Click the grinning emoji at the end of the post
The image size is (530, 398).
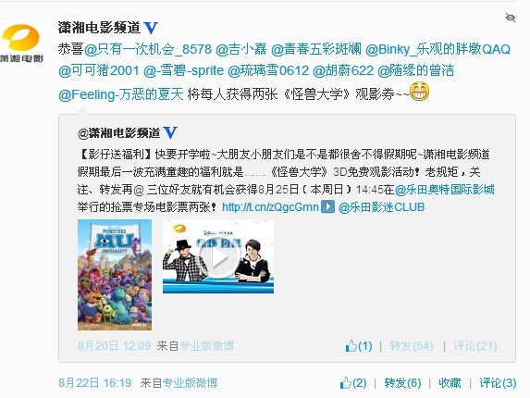[420, 92]
